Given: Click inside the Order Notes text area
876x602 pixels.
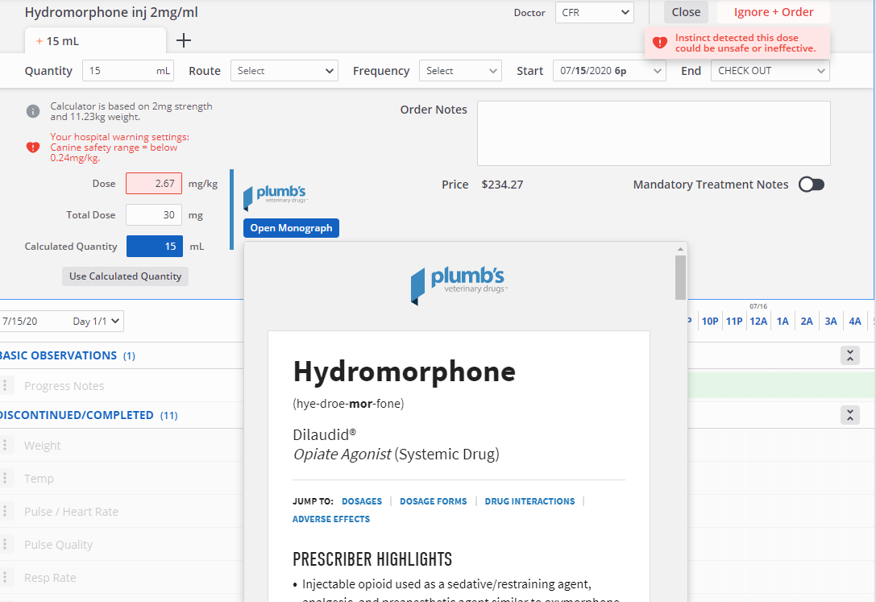Looking at the screenshot, I should [x=654, y=133].
